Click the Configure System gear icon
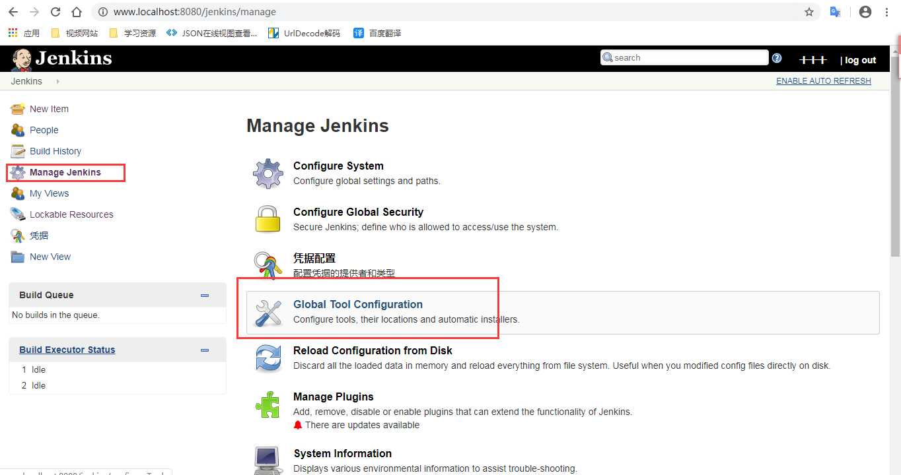This screenshot has width=901, height=475. (268, 174)
